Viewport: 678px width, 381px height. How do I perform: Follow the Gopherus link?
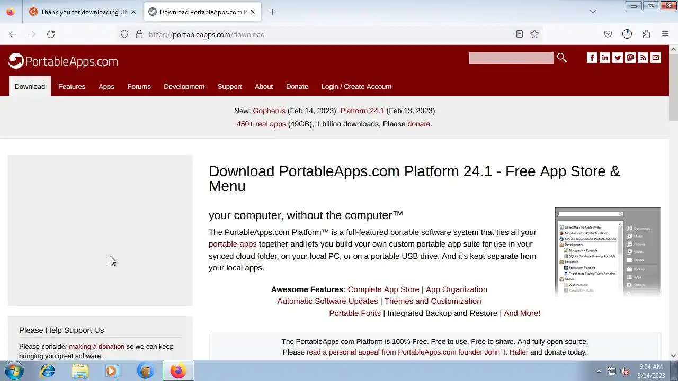(x=269, y=111)
